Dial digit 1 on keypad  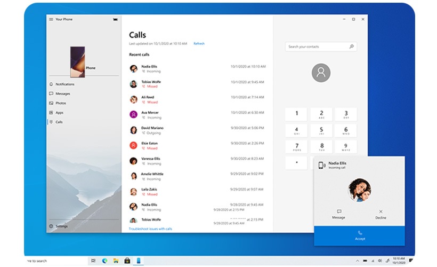pos(296,114)
